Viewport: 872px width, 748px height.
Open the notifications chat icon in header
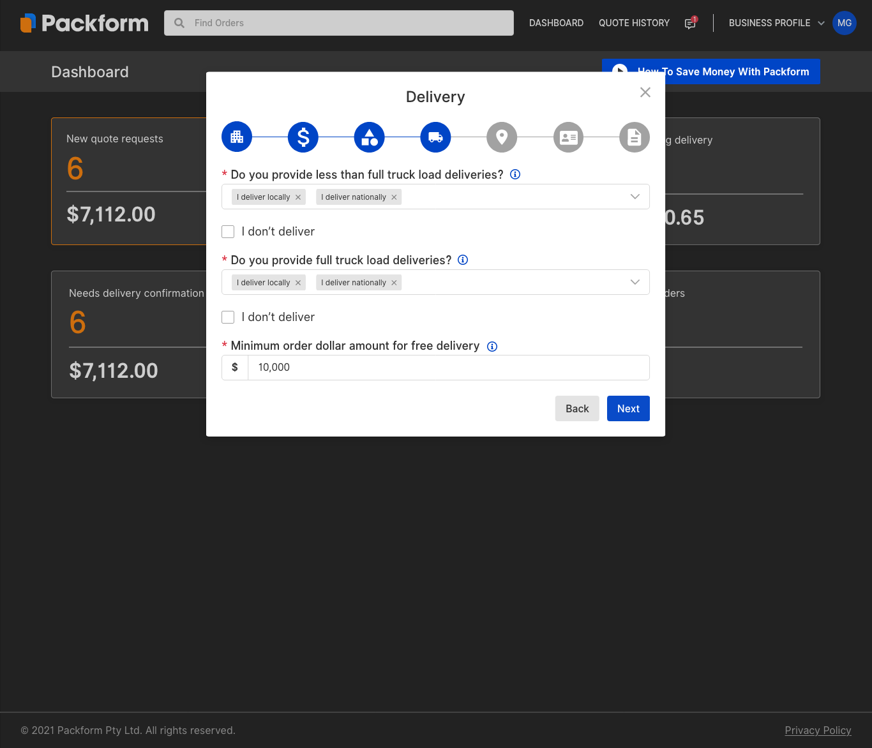click(x=690, y=23)
